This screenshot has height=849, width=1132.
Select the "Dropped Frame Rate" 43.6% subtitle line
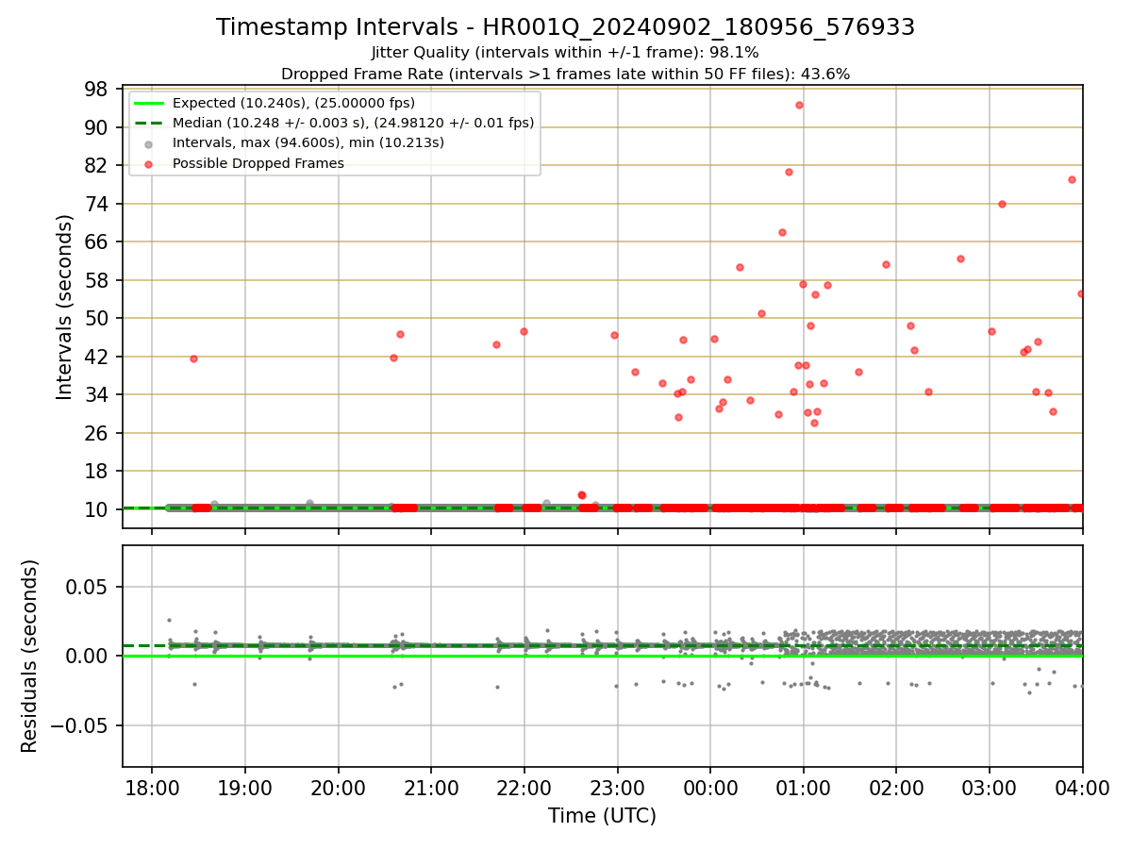click(x=565, y=74)
